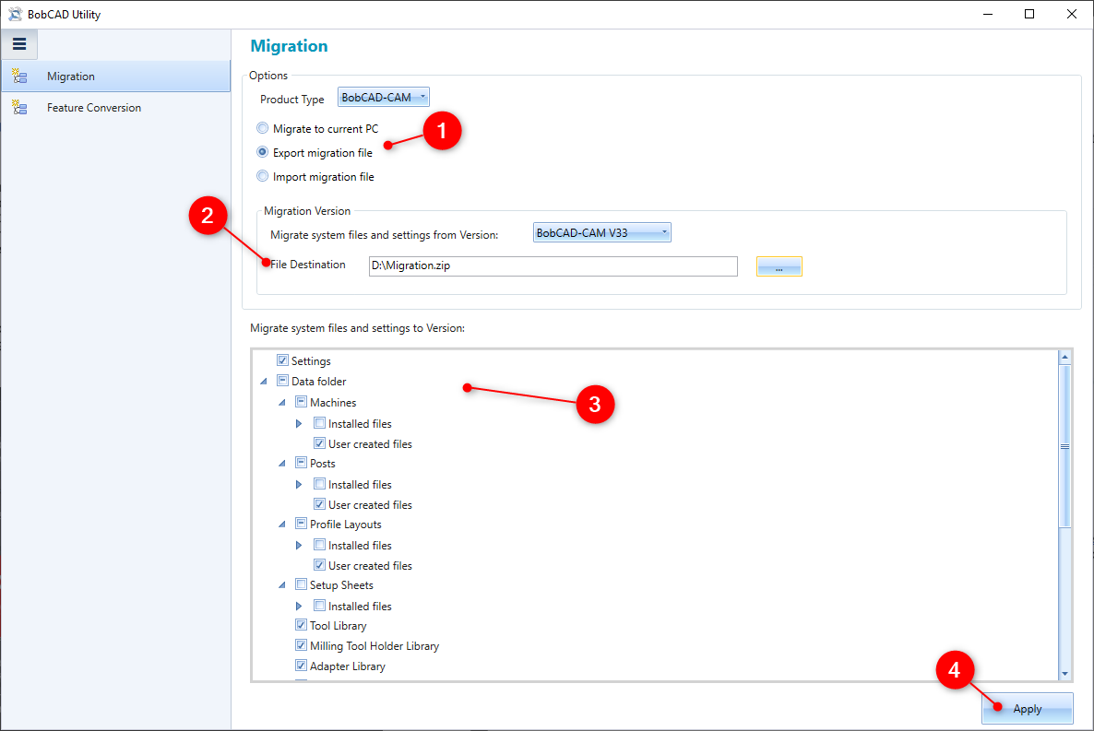
Task: Click the tree scrollbar down arrow
Action: 1064,673
